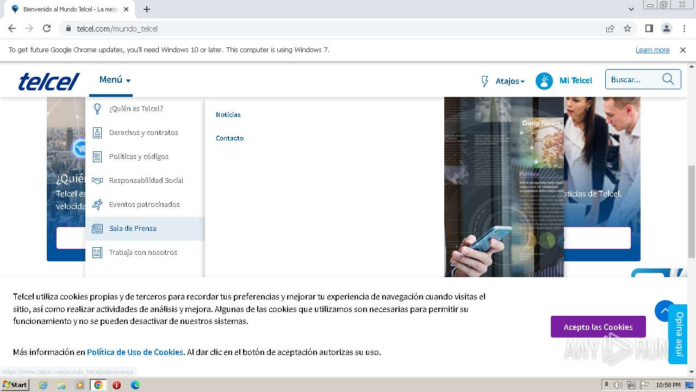
Task: Open the Menú dropdown
Action: point(115,80)
